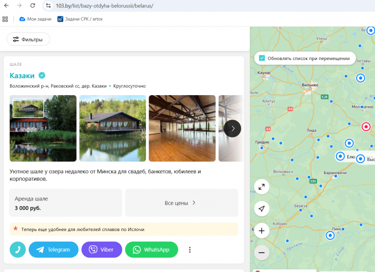Open the interior wooden hall photo thumbnail
This screenshot has width=375, height=272.
pyautogui.click(x=182, y=128)
